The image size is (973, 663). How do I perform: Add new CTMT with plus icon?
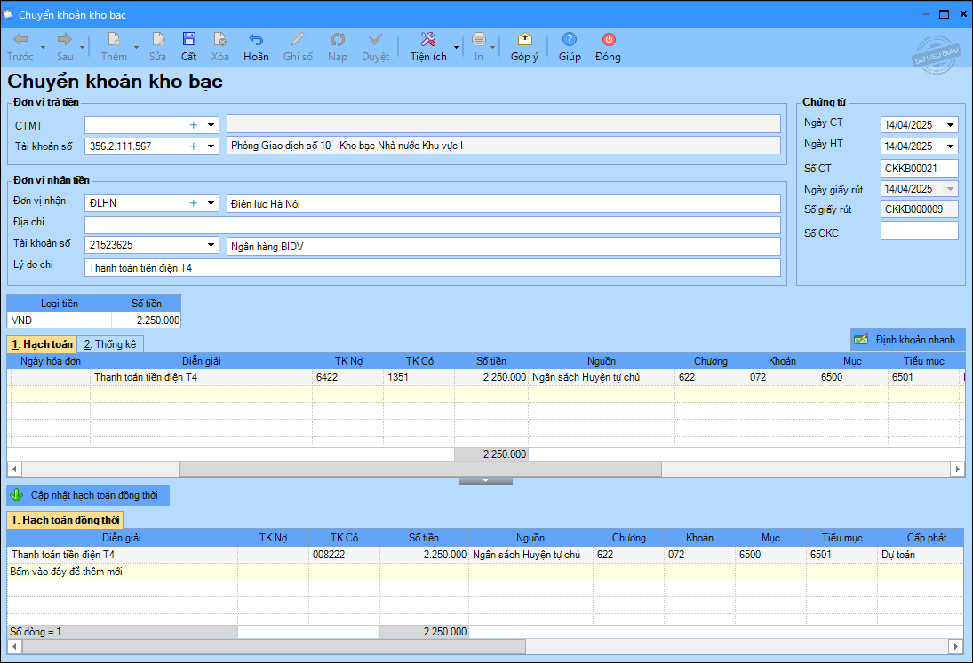(x=194, y=125)
